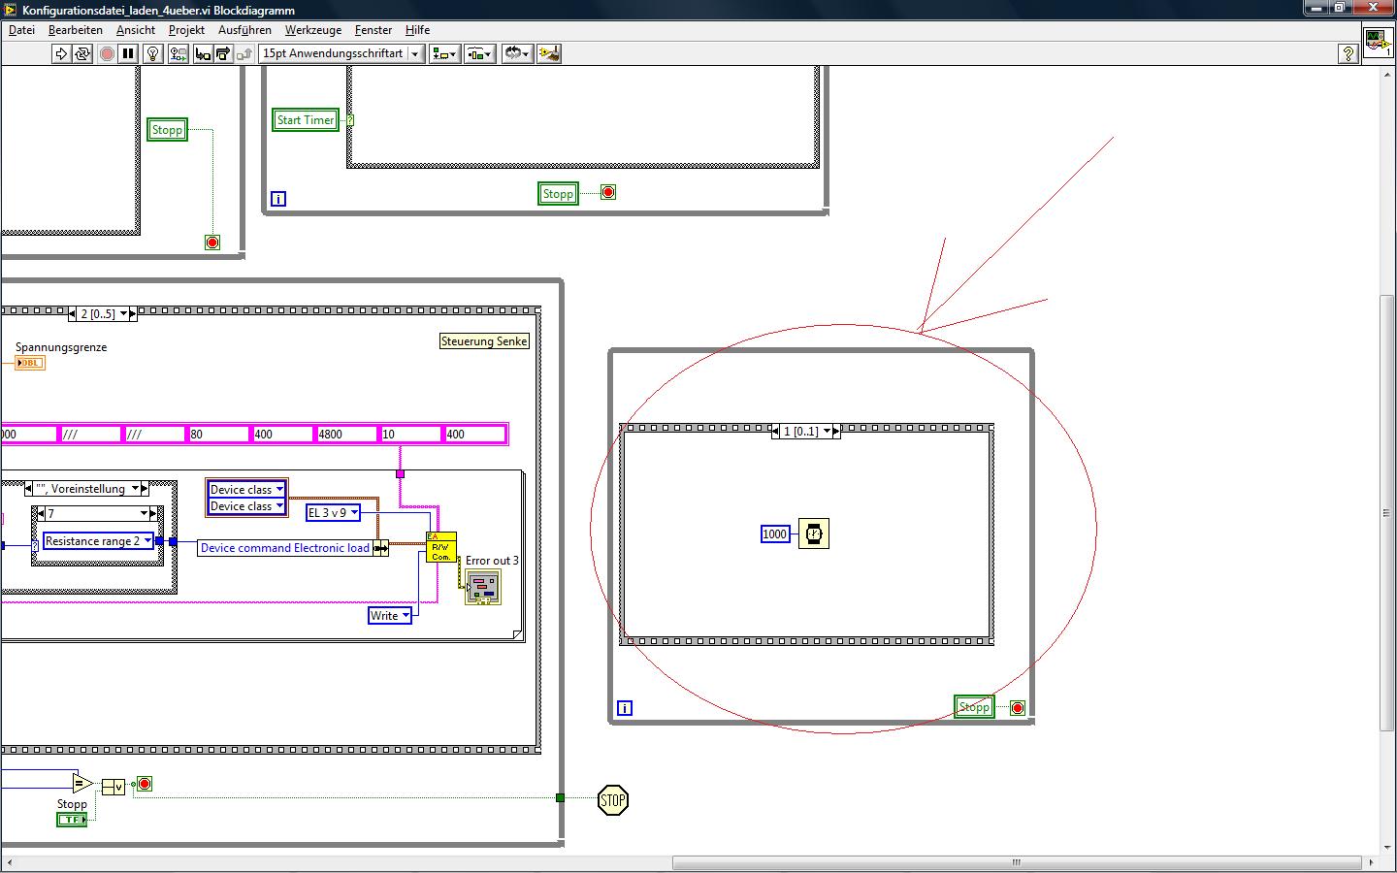1397x873 pixels.
Task: Click the stop condition terminal in Start Timer loop
Action: click(608, 192)
